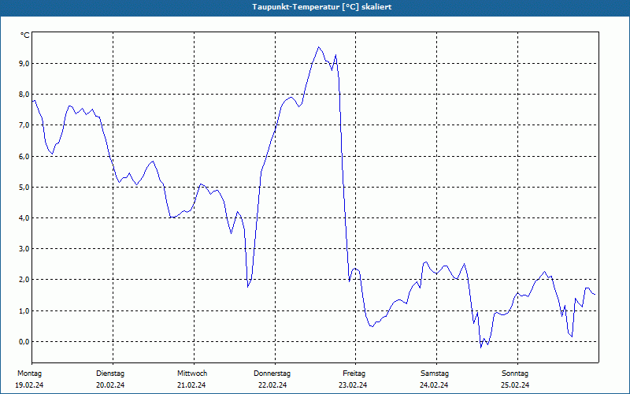Select the 7,0 y-axis value

(24, 125)
